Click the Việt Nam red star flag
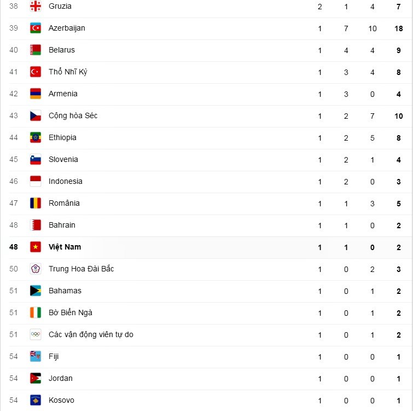This screenshot has height=411, width=413. 36,247
